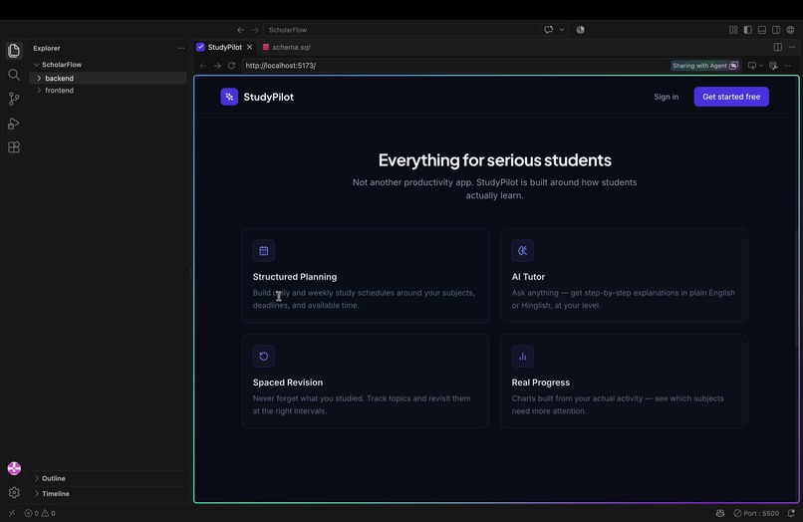Open the Customize Layout icon
The width and height of the screenshot is (803, 522).
tap(733, 30)
